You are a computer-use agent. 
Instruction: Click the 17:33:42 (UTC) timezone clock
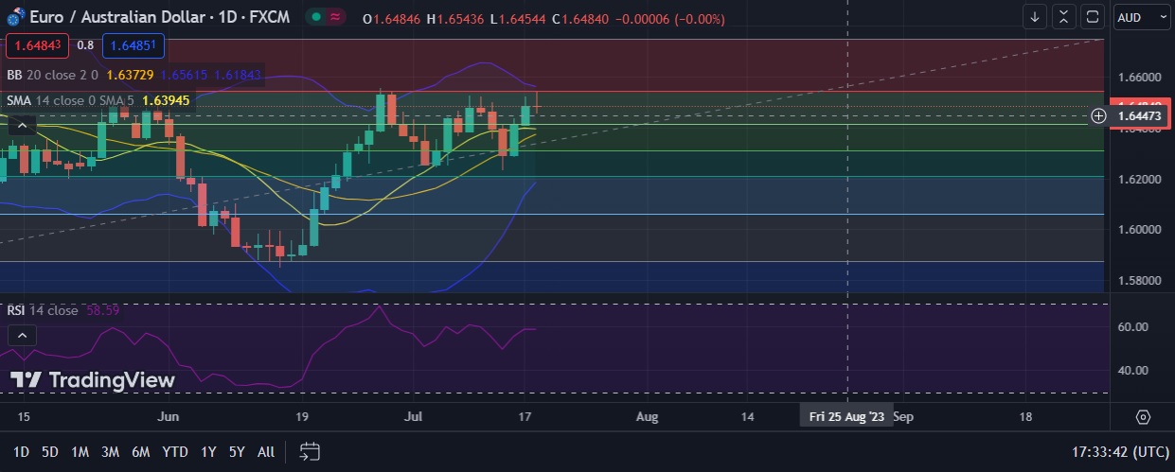pos(1119,452)
